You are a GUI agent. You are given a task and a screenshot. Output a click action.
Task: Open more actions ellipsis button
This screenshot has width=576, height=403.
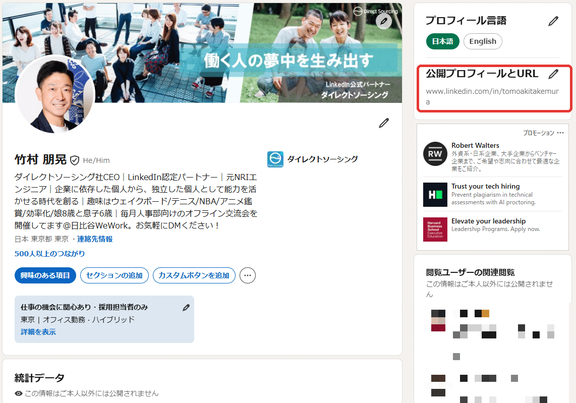point(248,275)
